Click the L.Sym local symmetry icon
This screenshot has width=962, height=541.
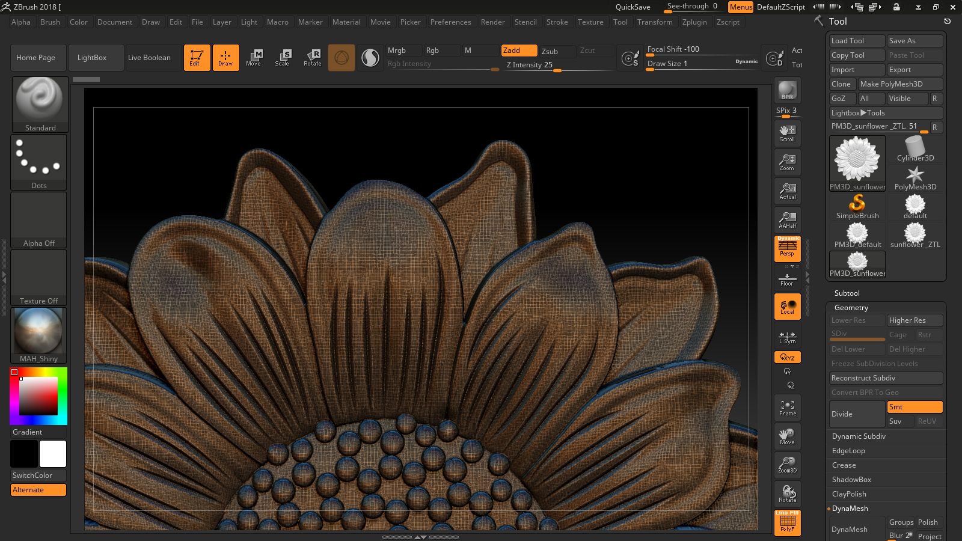[x=787, y=337]
